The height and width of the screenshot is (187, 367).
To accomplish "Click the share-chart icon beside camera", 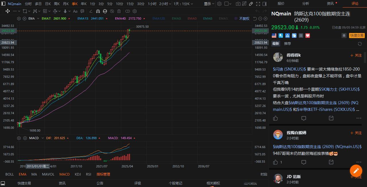I will (245, 4).
